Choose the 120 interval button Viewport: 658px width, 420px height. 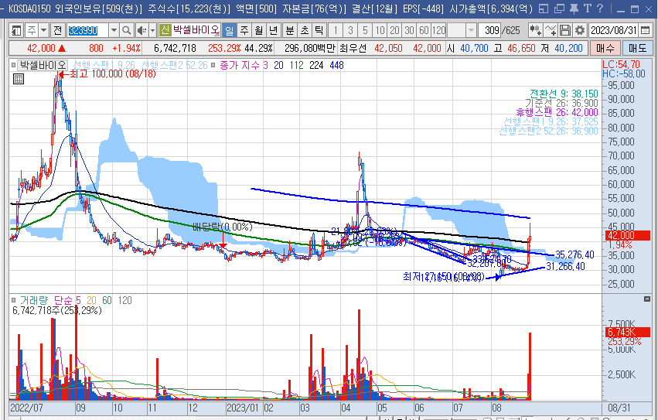[438, 30]
